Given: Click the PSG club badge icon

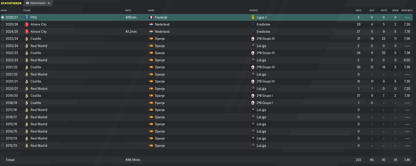Looking at the screenshot, I should click(27, 17).
